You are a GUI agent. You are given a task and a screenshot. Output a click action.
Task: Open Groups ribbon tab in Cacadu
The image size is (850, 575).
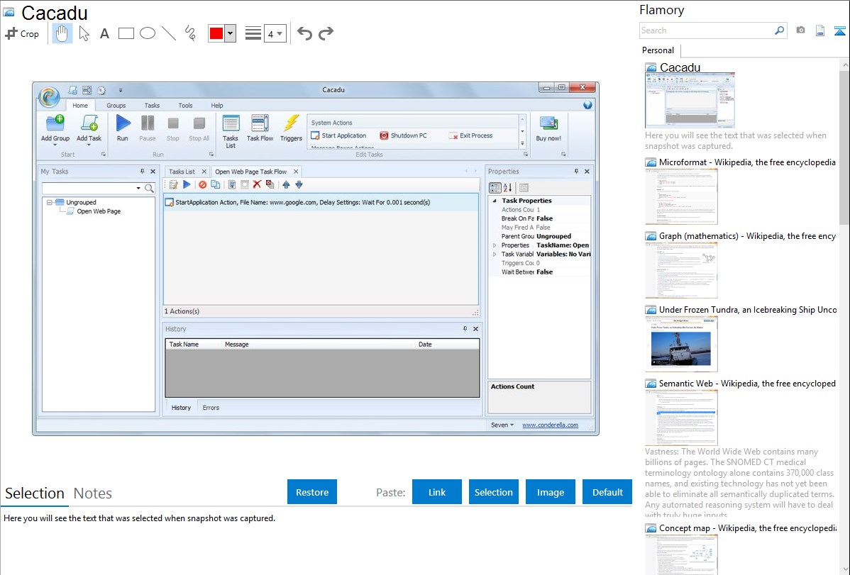116,105
